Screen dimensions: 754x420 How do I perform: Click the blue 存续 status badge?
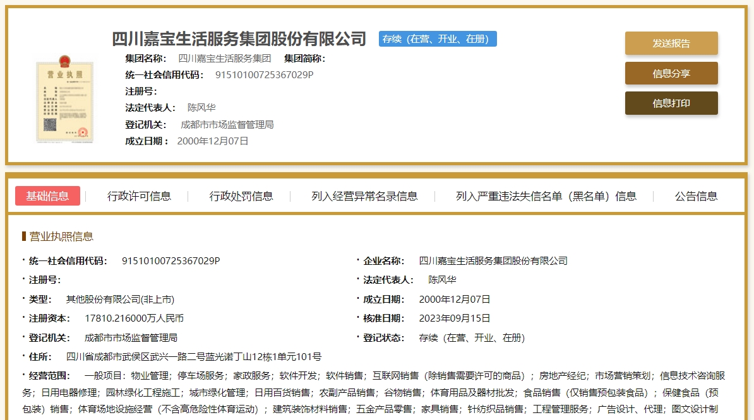pos(438,39)
